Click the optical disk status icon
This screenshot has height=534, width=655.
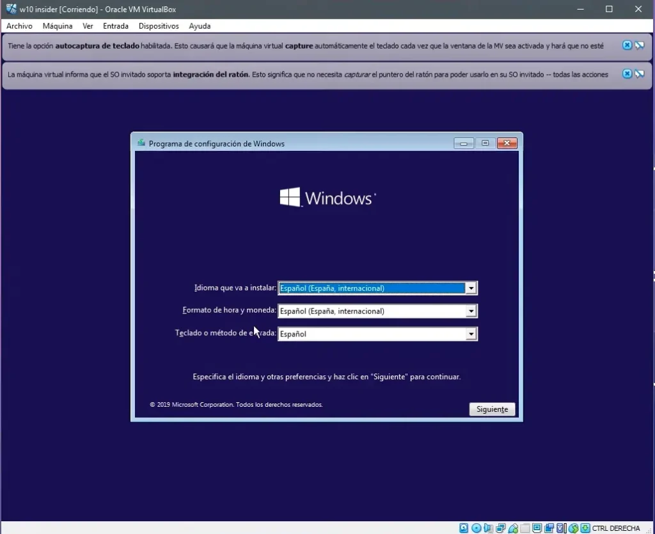tap(476, 528)
